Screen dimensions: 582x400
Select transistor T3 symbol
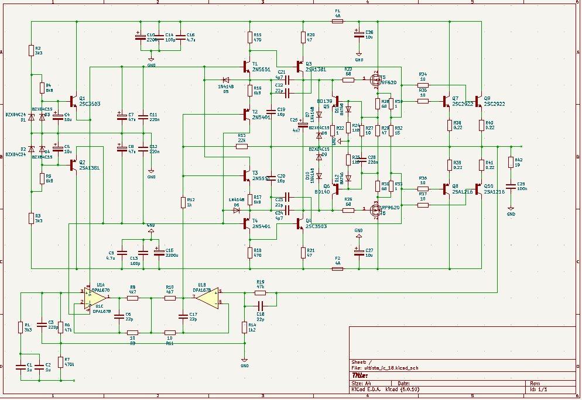(x=247, y=175)
